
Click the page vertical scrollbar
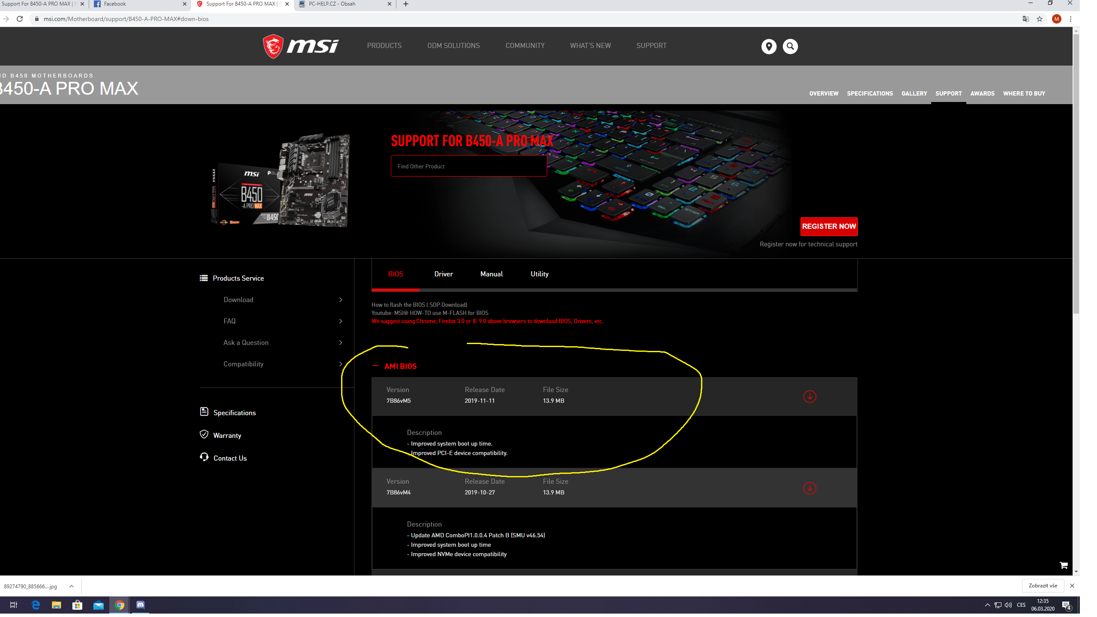(x=1076, y=171)
